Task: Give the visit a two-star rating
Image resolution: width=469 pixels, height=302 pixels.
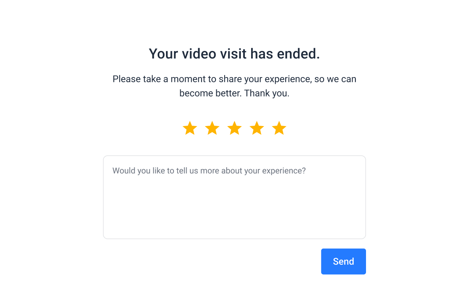Action: click(212, 128)
